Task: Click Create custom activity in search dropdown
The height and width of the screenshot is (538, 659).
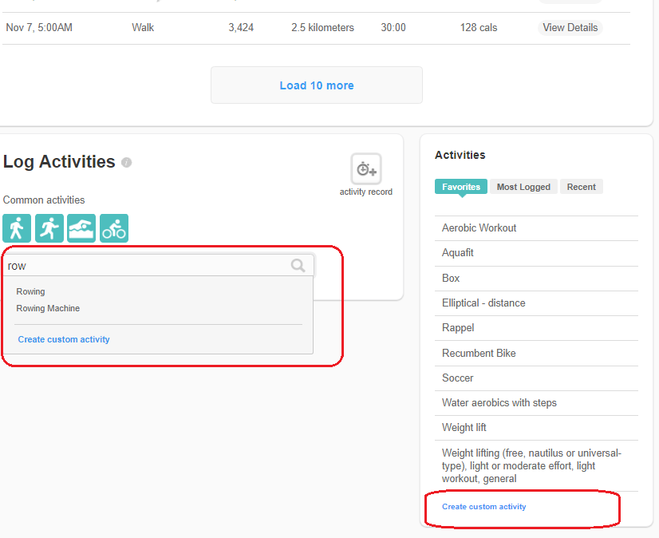Action: point(64,339)
